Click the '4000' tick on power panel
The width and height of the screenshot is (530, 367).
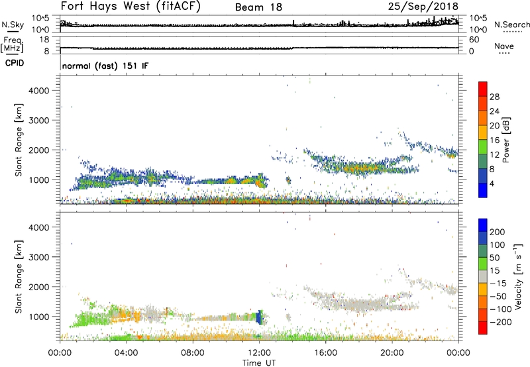(39, 91)
